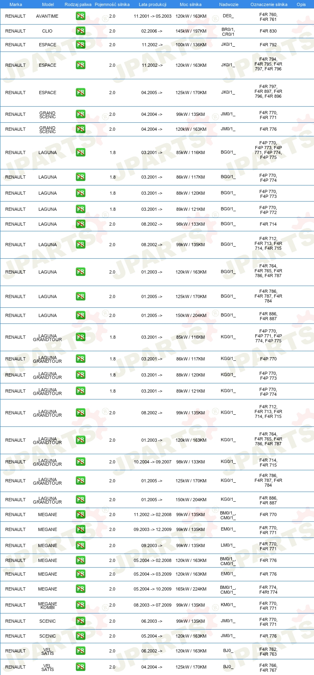Click fuel icon in LAGUNA GRANDTOUR 85kW / 116KM row

click(80, 337)
